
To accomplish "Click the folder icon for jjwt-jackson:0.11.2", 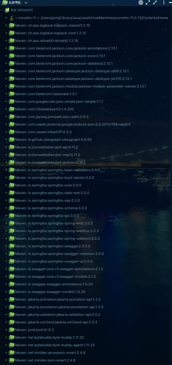I will click(12, 162).
